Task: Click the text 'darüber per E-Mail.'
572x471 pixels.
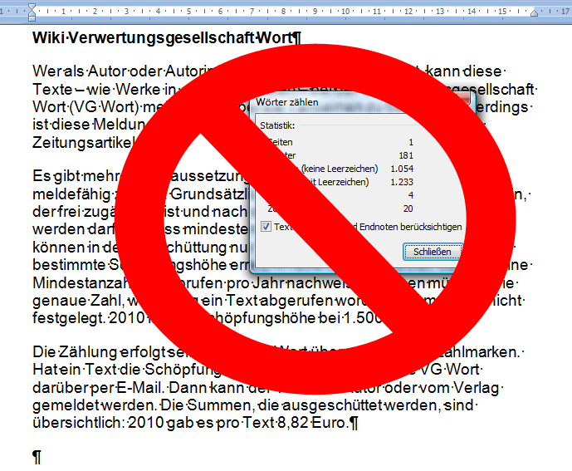Action: click(99, 388)
